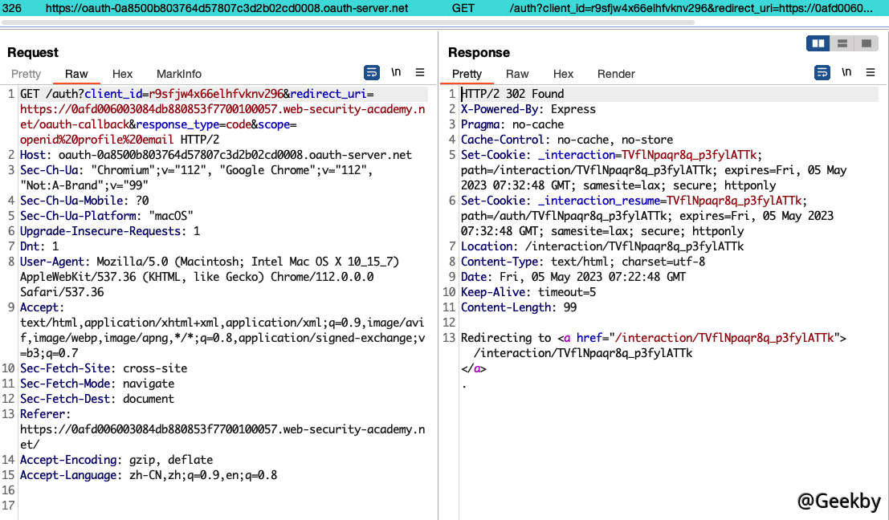Switch to top-bottom split layout view
Screen dimensions: 889x520
pos(842,43)
